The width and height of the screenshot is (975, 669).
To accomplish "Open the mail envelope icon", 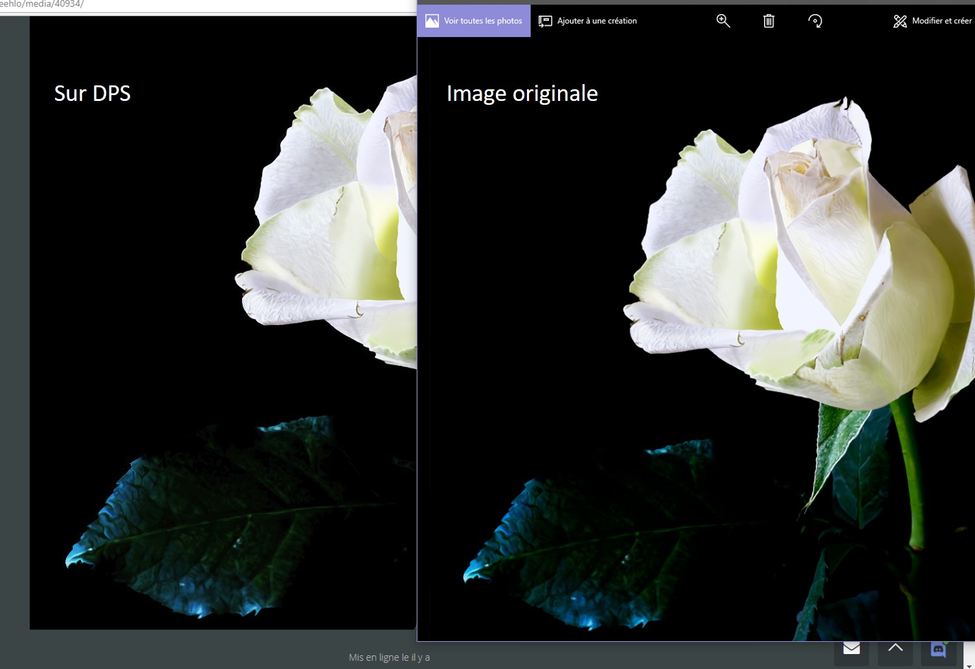I will [851, 648].
